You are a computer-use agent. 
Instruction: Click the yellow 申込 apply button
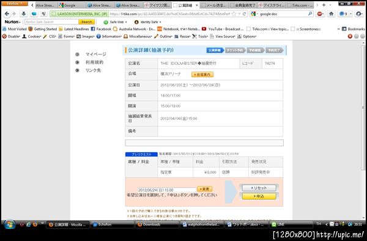click(x=259, y=196)
